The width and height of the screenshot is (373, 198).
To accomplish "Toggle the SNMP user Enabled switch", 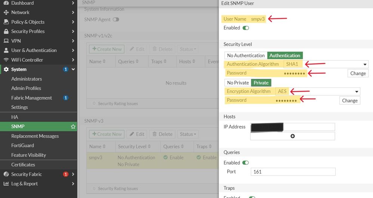I will [246, 28].
